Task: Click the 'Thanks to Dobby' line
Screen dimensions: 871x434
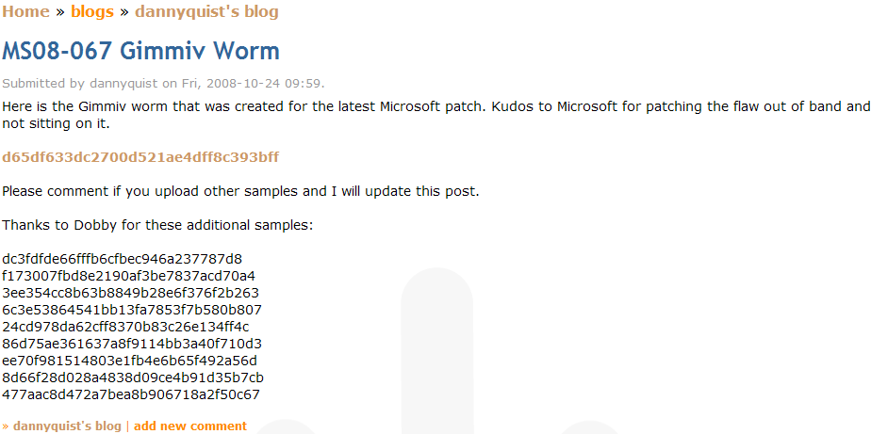Action: click(x=157, y=225)
